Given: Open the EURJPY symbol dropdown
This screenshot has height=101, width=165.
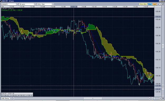Looking at the screenshot, I should coord(17,4).
